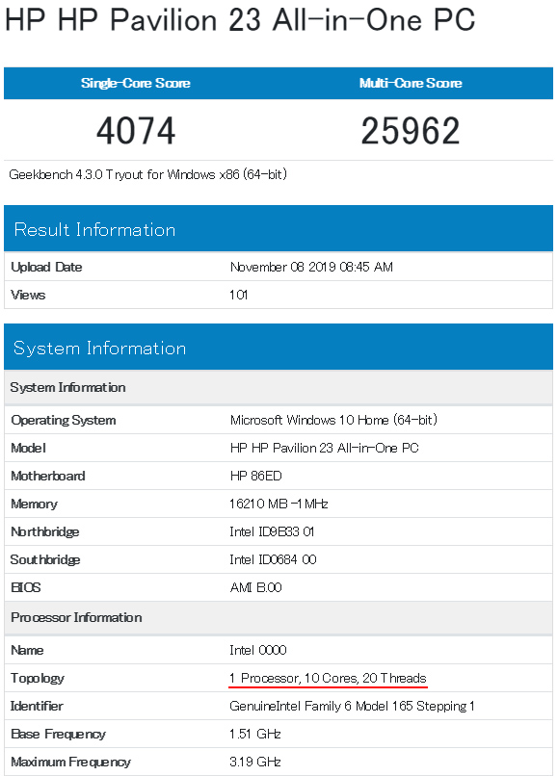Click the Motherboard label
This screenshot has height=776, width=558.
click(48, 476)
